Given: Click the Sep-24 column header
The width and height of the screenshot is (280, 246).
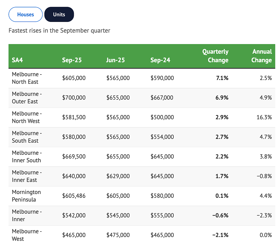Looking at the screenshot, I should [160, 60].
